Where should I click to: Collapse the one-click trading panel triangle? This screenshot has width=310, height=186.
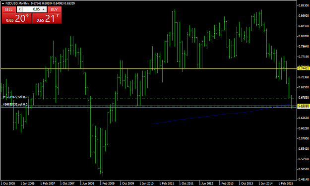point(3,3)
